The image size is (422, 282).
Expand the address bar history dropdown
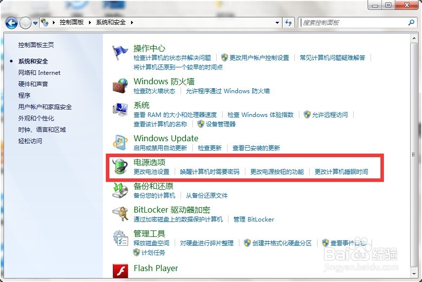(x=277, y=23)
